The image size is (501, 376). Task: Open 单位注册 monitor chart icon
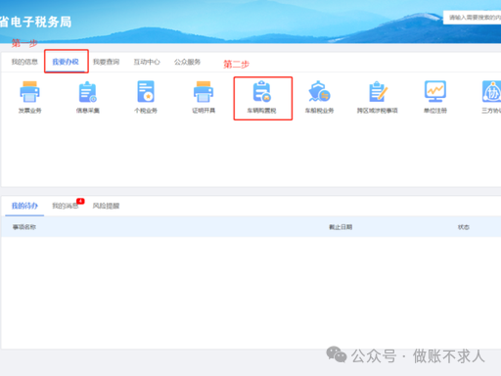435,92
